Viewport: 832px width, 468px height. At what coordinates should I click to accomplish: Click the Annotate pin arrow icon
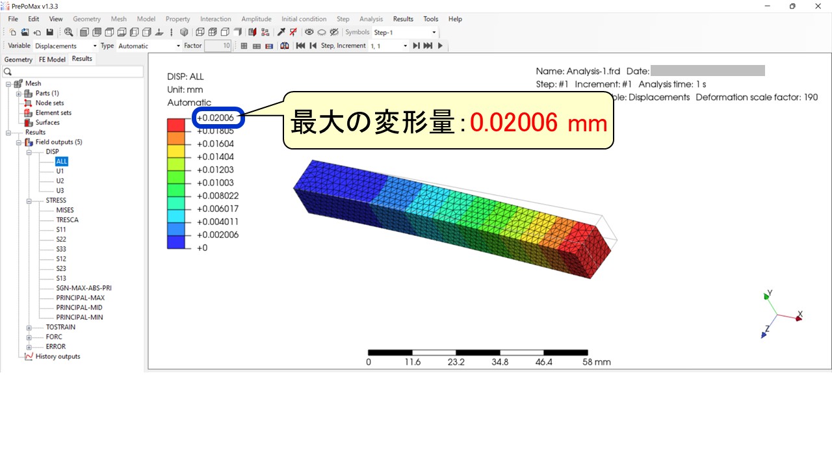point(281,32)
